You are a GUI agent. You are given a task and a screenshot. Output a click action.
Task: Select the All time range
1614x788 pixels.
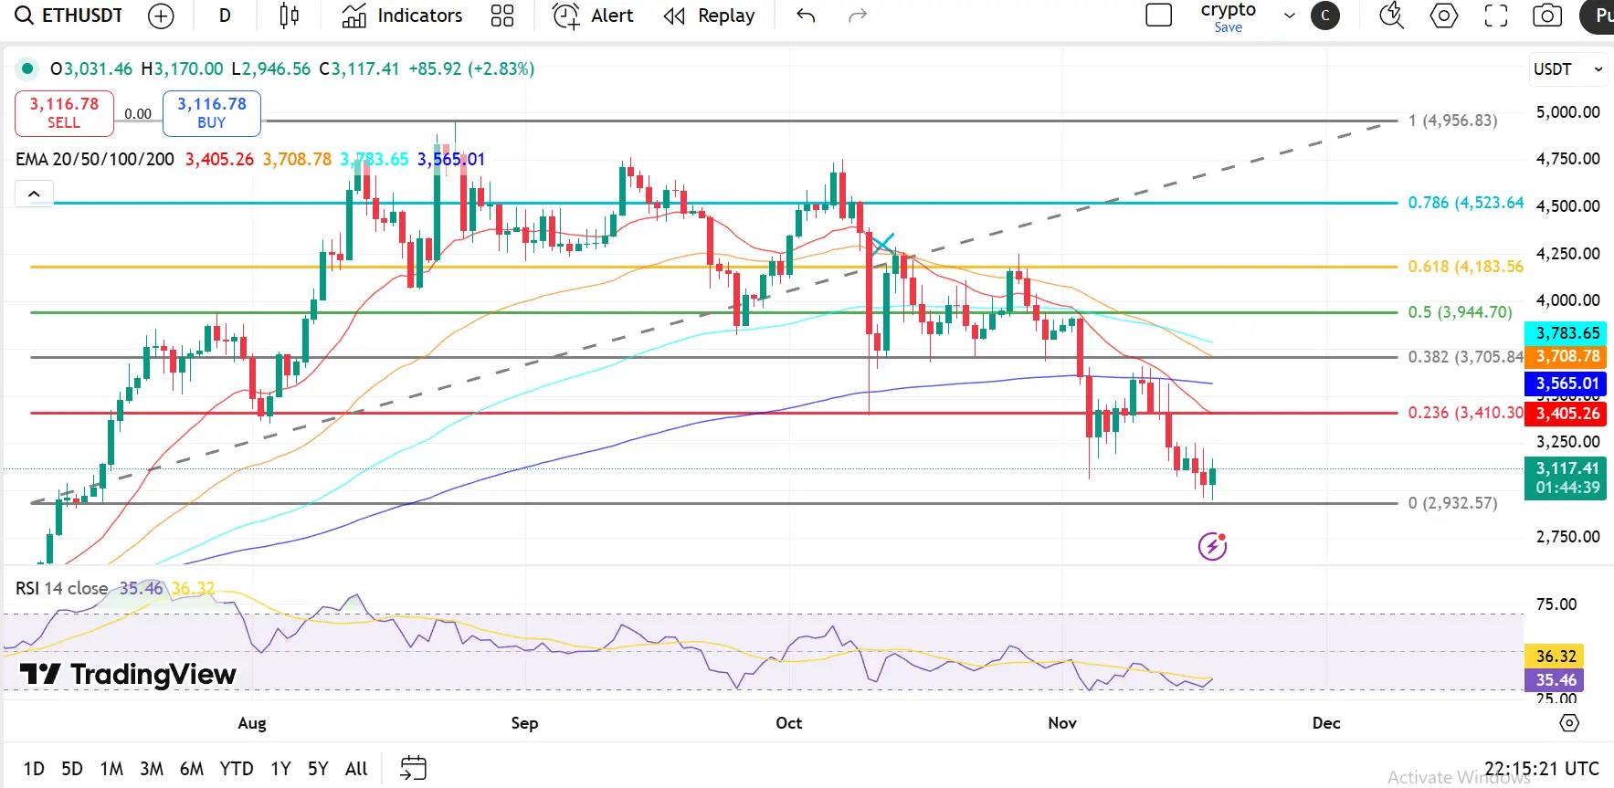point(356,769)
